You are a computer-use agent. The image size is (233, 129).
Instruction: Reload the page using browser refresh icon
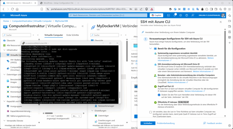click(12, 9)
